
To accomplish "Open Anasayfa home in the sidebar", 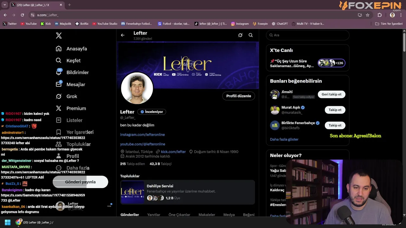I will pos(71,49).
